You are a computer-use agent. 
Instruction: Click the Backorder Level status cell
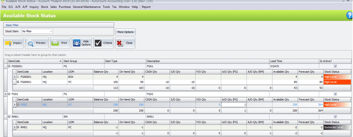(337, 127)
